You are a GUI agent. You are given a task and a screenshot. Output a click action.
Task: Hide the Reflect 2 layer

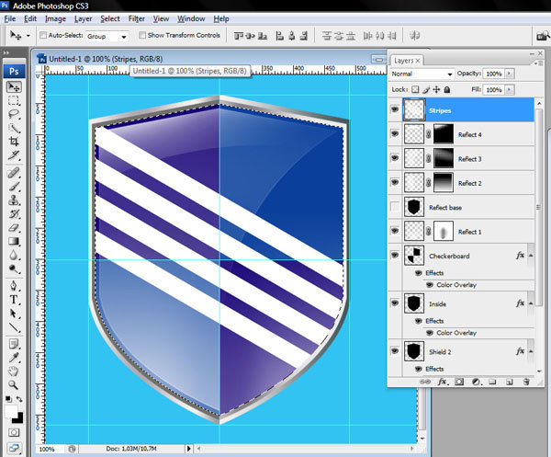coord(395,182)
